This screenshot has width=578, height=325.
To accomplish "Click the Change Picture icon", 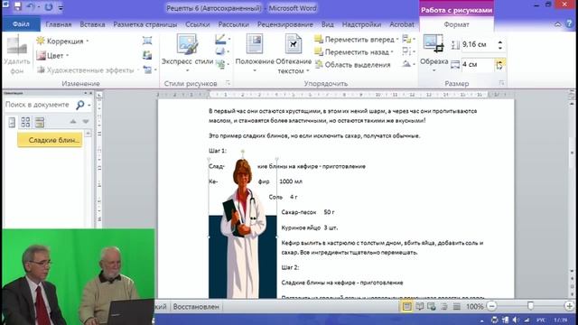I will point(147,55).
